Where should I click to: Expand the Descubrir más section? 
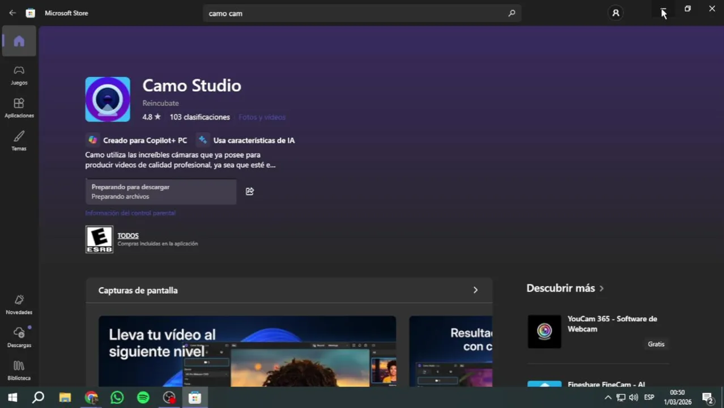pyautogui.click(x=565, y=288)
